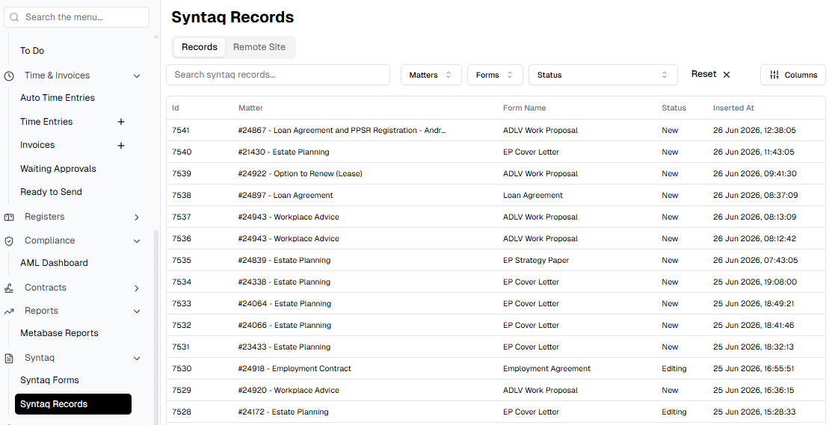832x425 pixels.
Task: Collapse the Time & Invoices section chevron
Action: pos(136,75)
